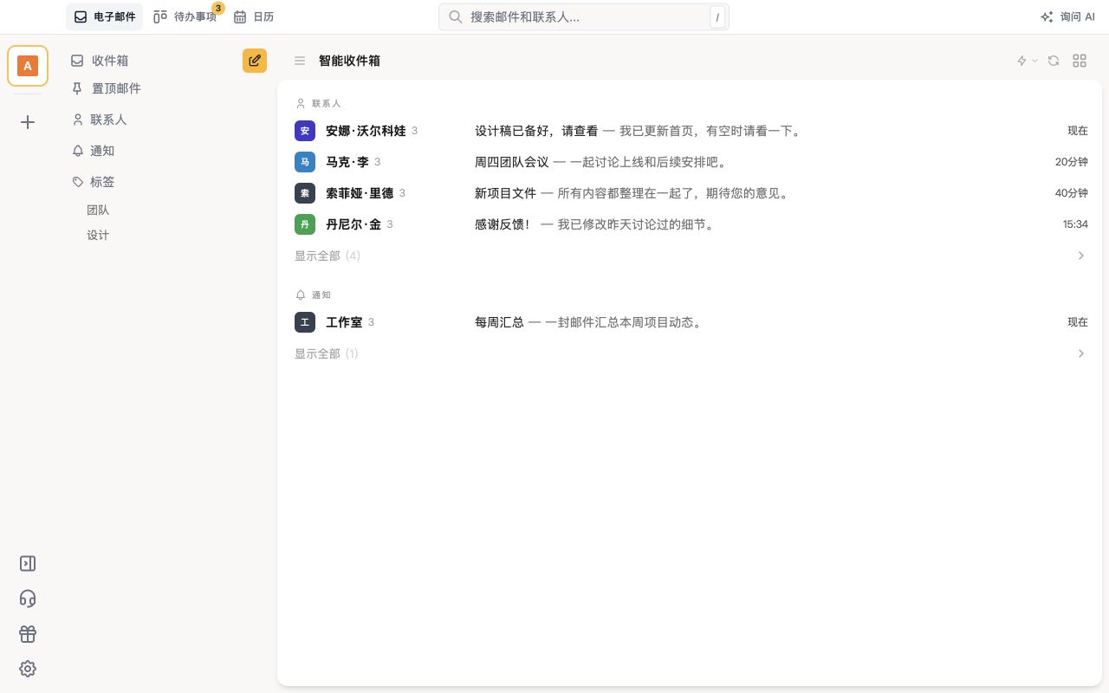Click the 通知 section header in the inbox

coord(314,295)
